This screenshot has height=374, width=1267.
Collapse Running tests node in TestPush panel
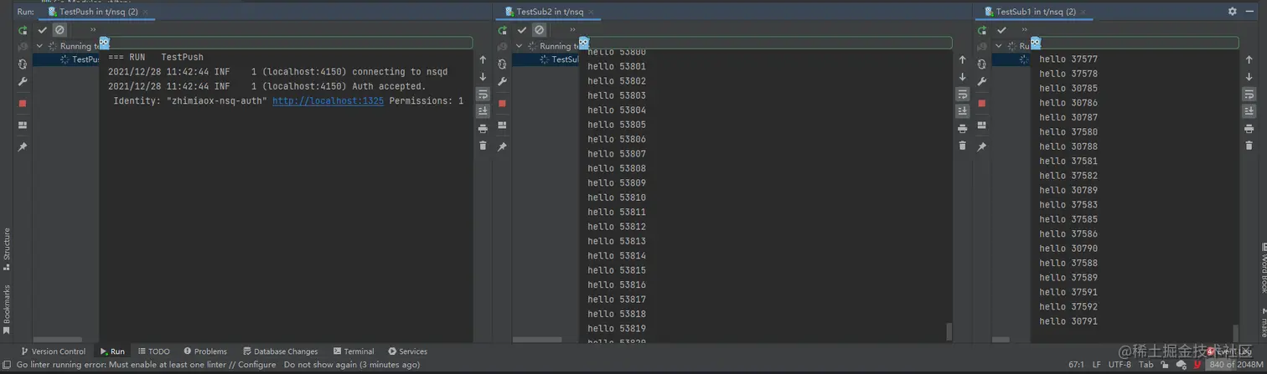point(39,46)
